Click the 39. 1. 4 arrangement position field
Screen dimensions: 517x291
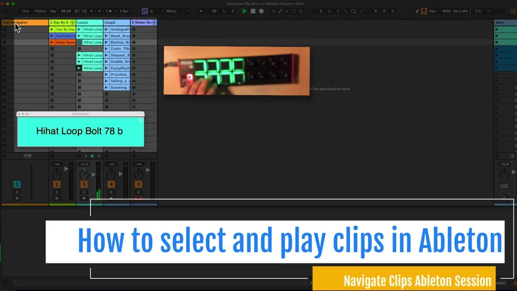coord(223,11)
